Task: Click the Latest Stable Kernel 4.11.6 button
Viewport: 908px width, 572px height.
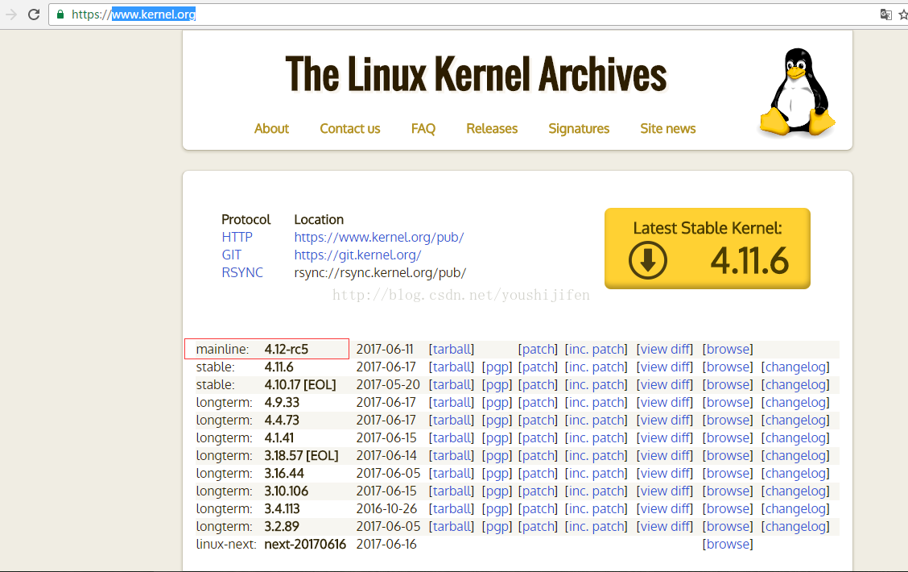Action: pyautogui.click(x=707, y=248)
